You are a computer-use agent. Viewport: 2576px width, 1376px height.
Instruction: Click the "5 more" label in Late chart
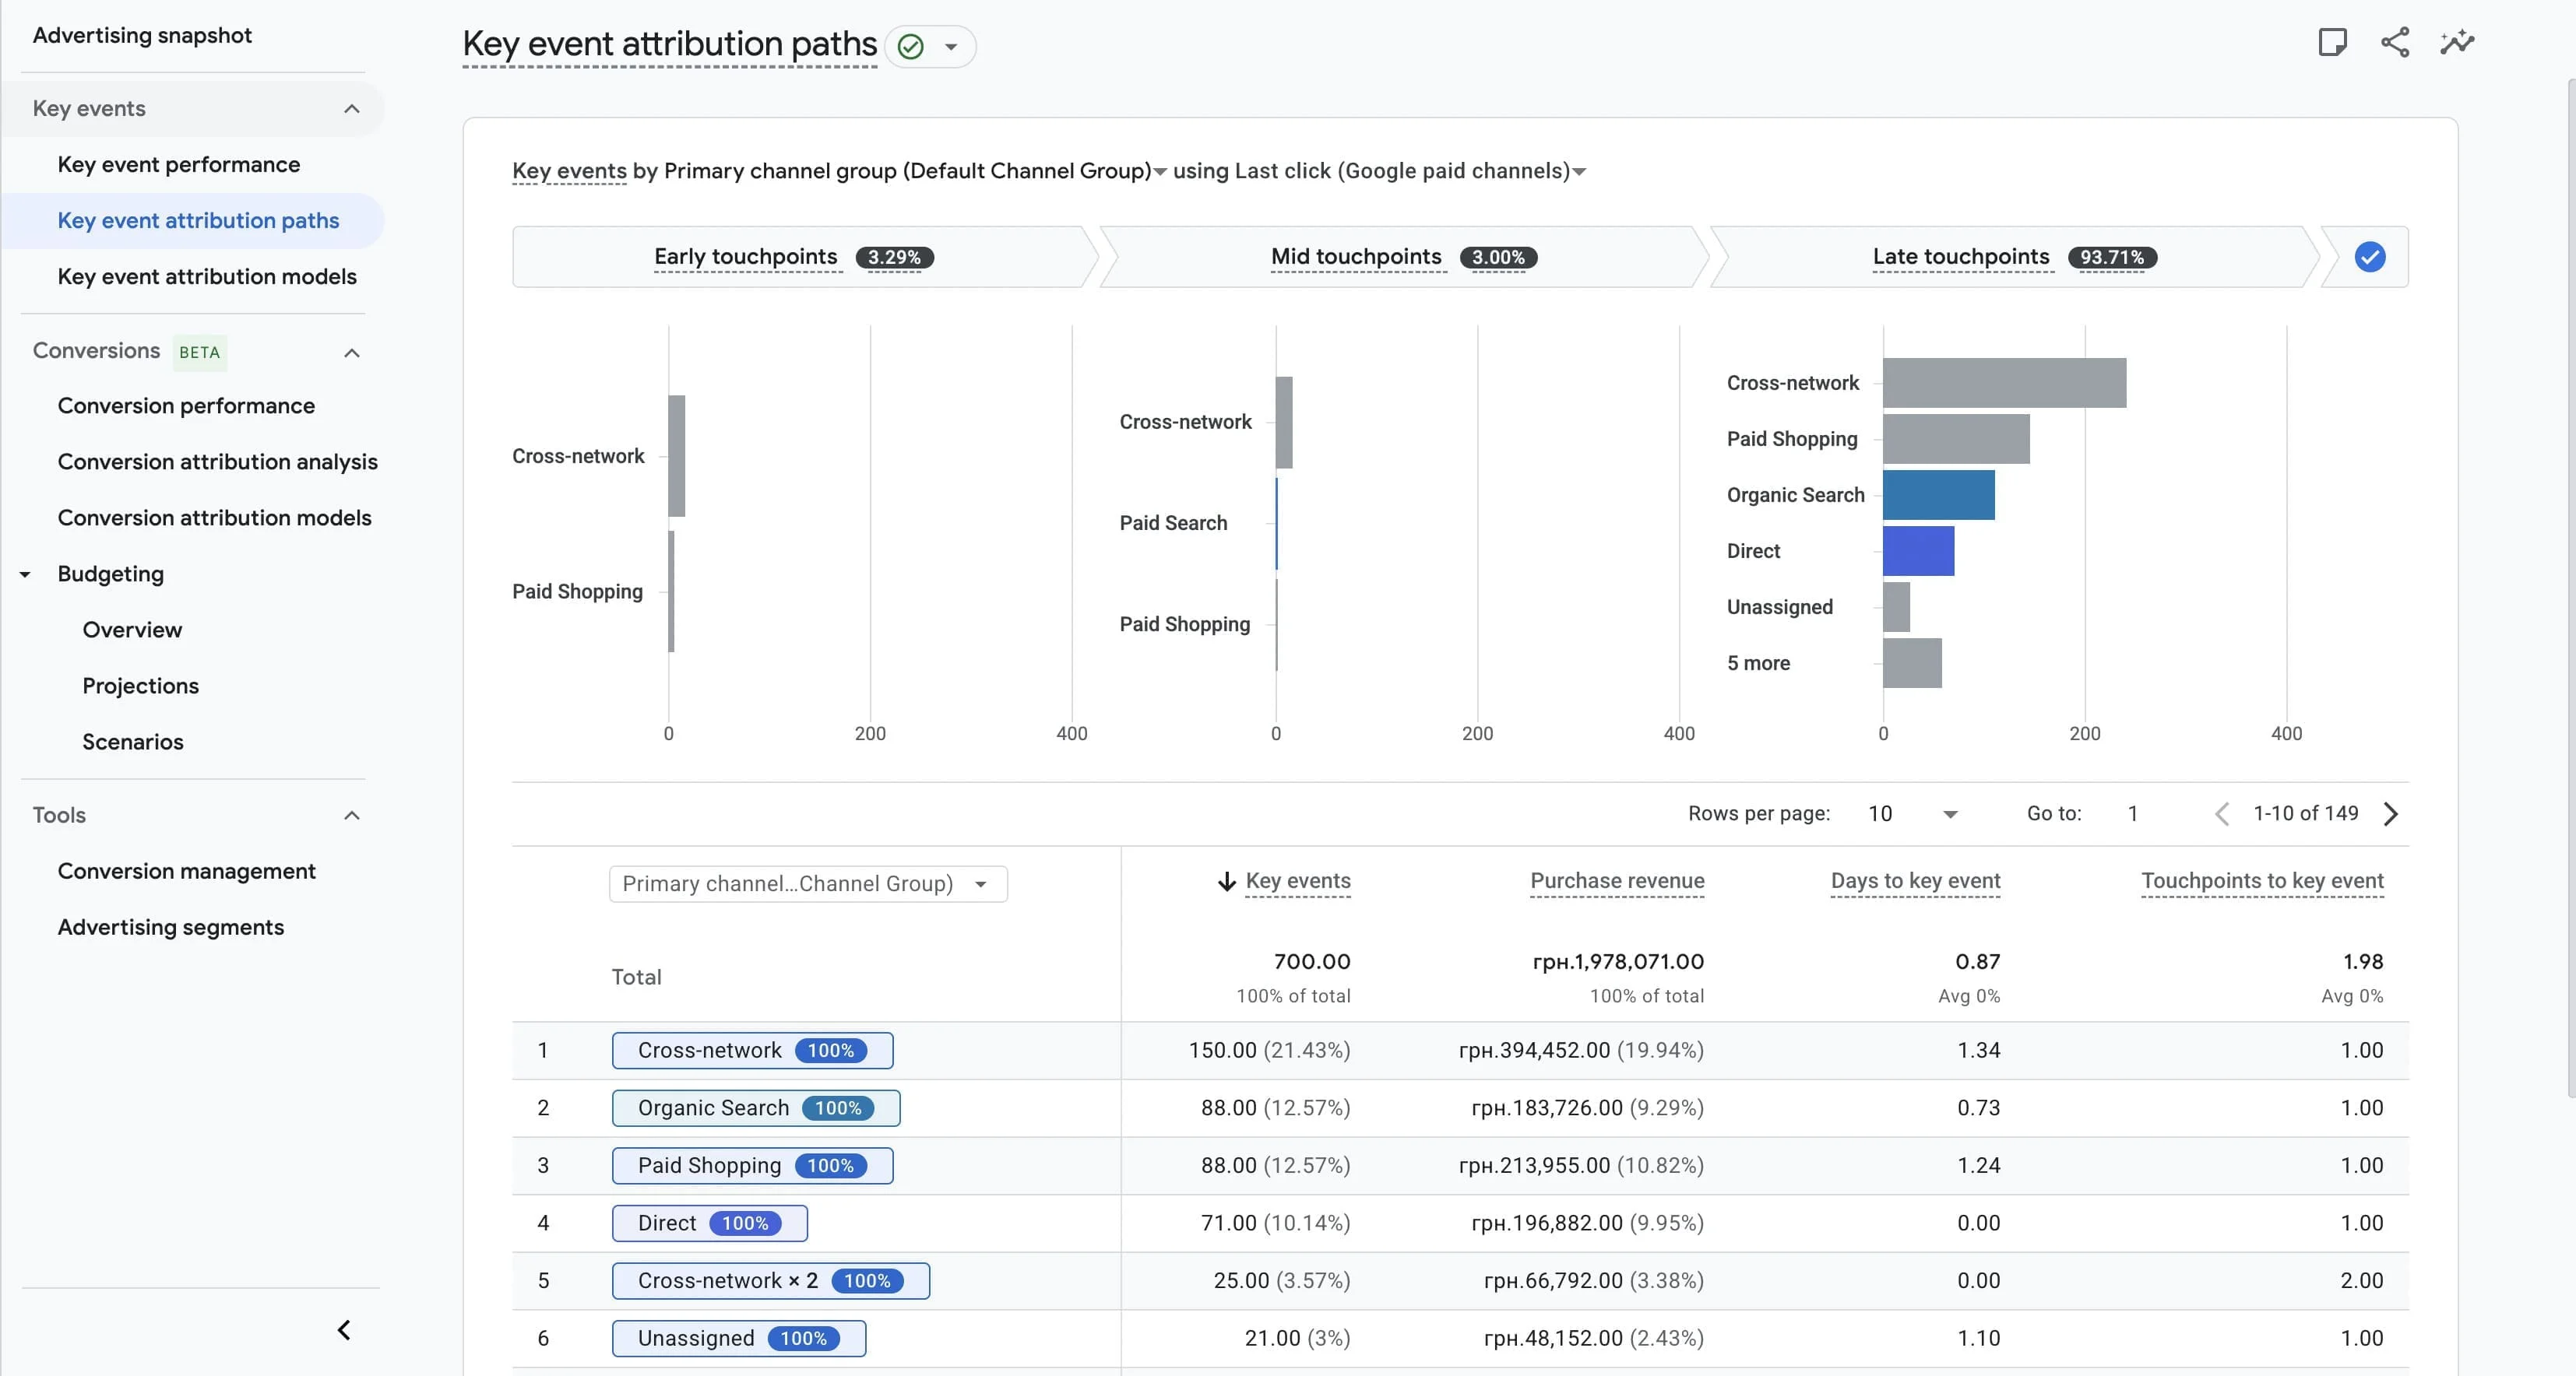(x=1758, y=664)
